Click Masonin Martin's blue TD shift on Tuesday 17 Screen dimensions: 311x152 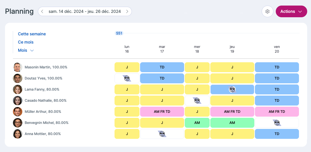[162, 67]
